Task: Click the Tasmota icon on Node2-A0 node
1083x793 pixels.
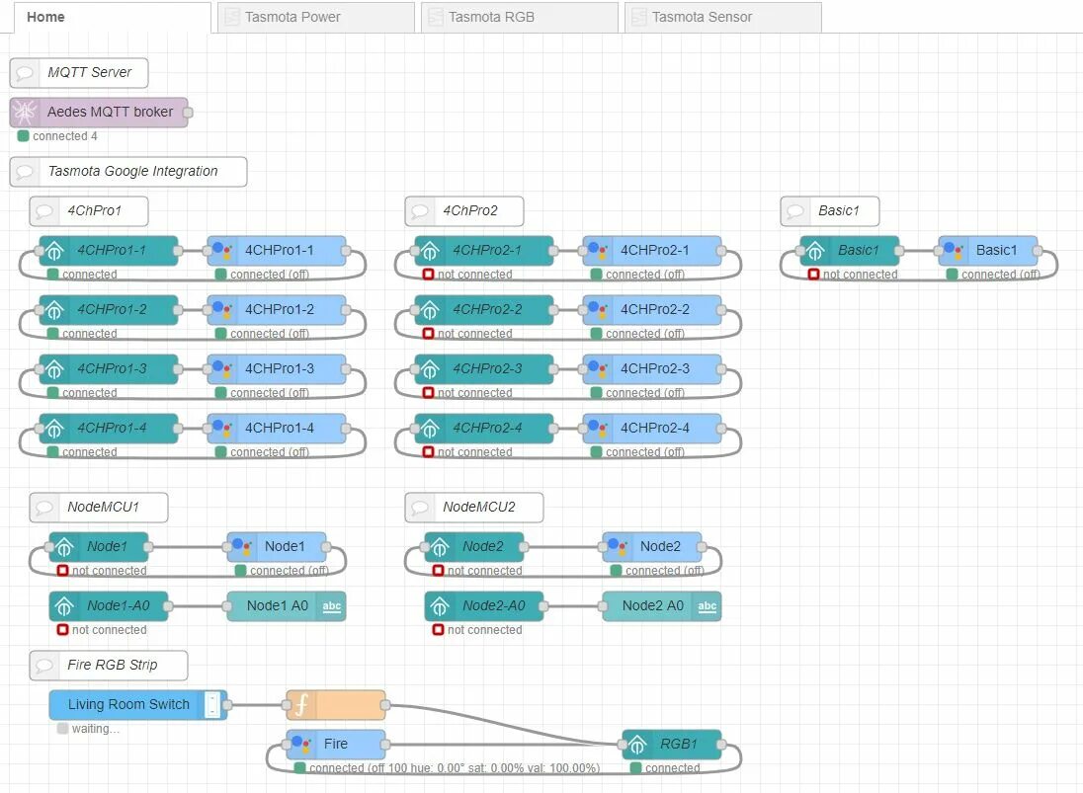Action: point(438,605)
